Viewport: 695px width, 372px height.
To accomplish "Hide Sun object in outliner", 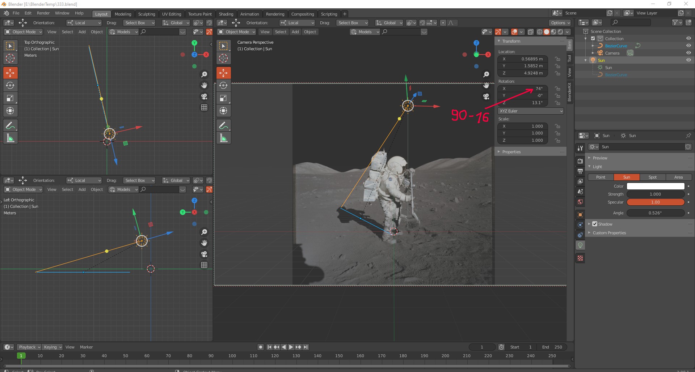I will (x=688, y=60).
